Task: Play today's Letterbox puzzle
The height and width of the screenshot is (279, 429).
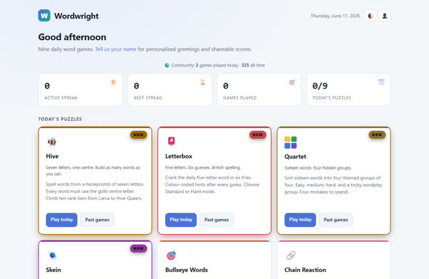Action: pyautogui.click(x=181, y=220)
